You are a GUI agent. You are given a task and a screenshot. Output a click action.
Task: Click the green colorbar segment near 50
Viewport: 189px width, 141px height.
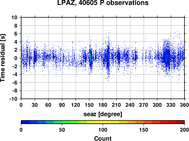62,122
